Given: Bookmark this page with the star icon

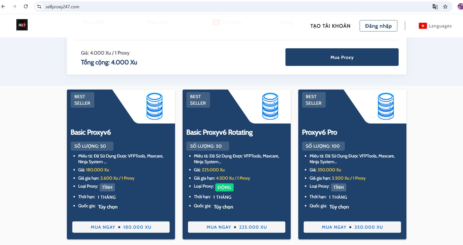Looking at the screenshot, I should [x=445, y=7].
